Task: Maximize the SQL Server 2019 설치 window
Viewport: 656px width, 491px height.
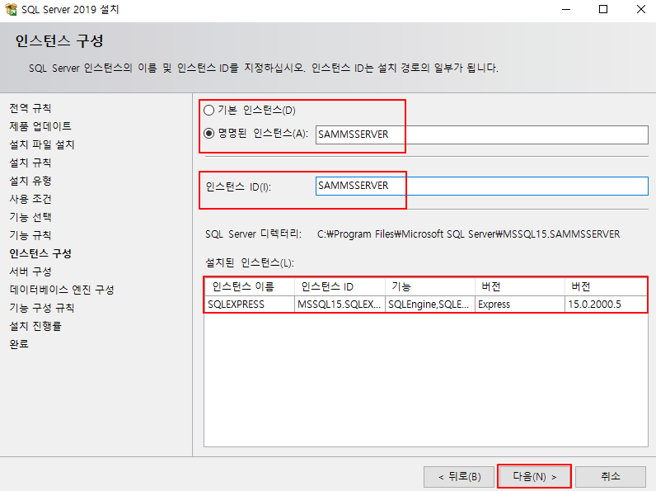Action: (x=603, y=9)
